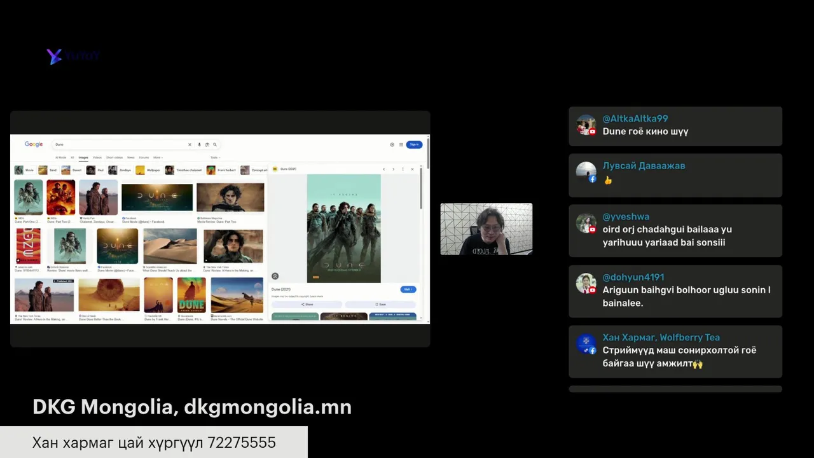The height and width of the screenshot is (458, 814).
Task: Select the Timothee chalamet filter chip
Action: [x=184, y=170]
